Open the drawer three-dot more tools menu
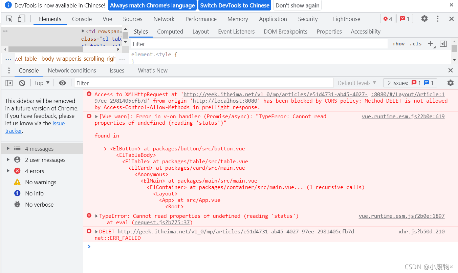Screen dimensions: 458x273 [x=8, y=70]
